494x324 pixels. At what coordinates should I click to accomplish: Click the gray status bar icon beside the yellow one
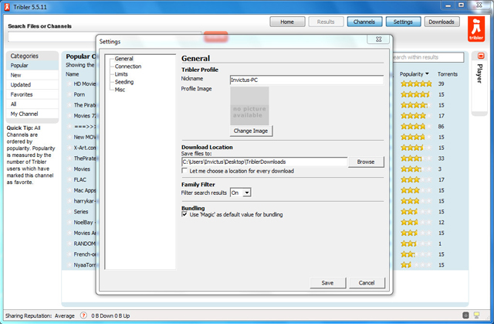click(x=465, y=315)
